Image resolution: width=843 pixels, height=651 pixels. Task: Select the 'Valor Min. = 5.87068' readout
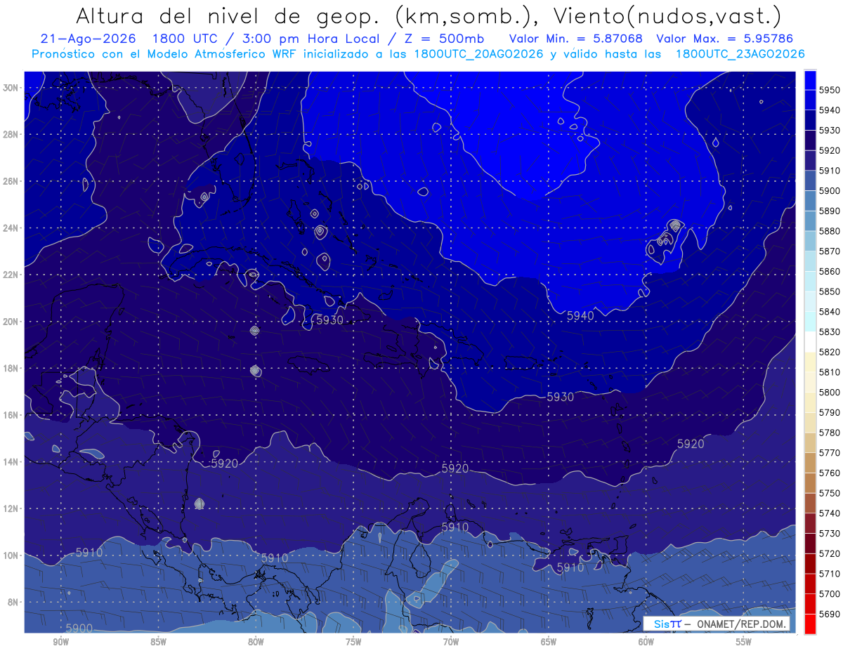tap(577, 39)
